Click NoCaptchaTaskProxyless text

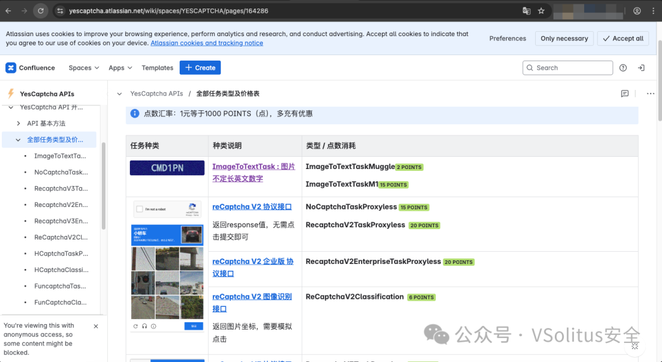click(x=351, y=207)
